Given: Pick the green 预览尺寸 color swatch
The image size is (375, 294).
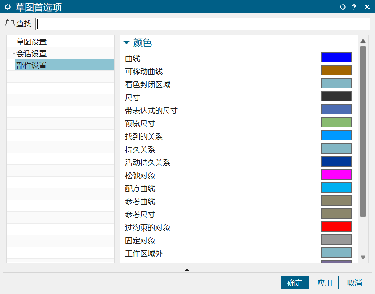Looking at the screenshot, I should [x=336, y=122].
